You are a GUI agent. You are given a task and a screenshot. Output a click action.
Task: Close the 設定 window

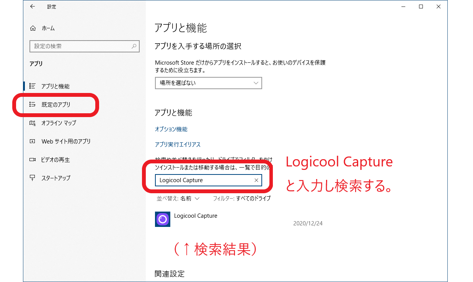439,7
